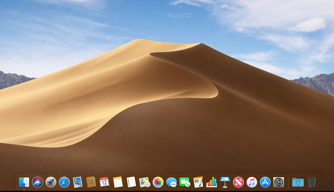The height and width of the screenshot is (192, 334).
Task: Open the Trash in the dock
Action: (311, 182)
